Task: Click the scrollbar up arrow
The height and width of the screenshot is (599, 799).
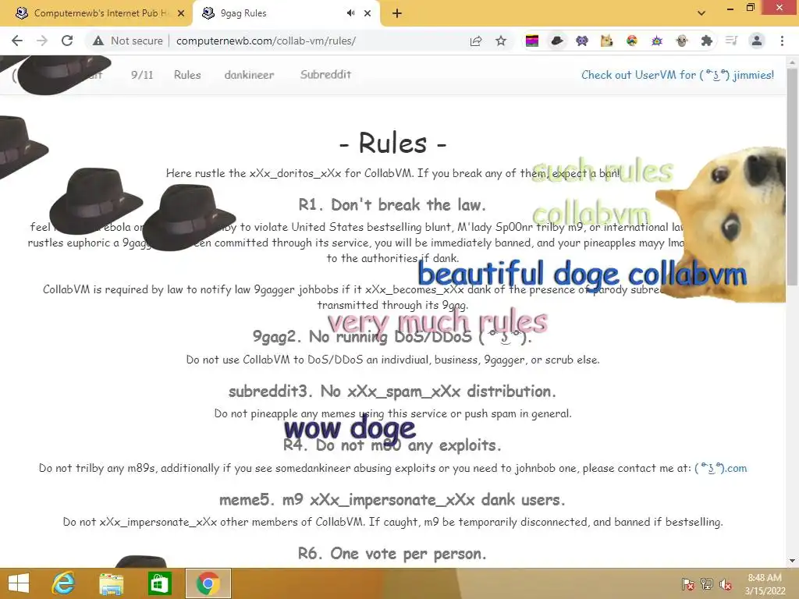Action: [x=792, y=62]
